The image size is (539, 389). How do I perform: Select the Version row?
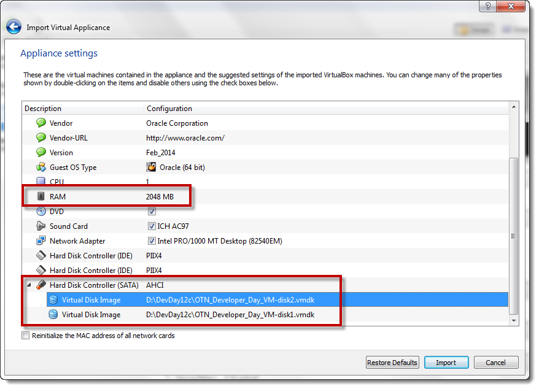tap(265, 153)
